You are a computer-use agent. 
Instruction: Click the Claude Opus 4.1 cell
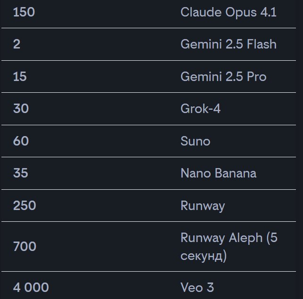pos(228,12)
